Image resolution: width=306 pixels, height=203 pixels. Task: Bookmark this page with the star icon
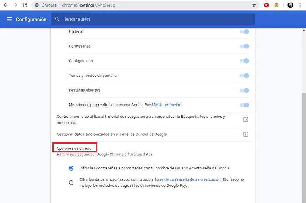254,5
